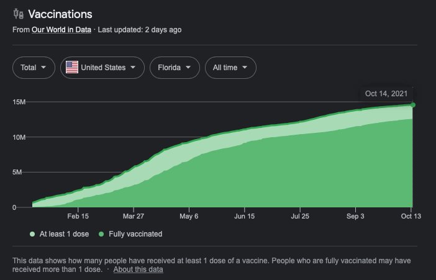Open the Our World in Data link

point(61,30)
